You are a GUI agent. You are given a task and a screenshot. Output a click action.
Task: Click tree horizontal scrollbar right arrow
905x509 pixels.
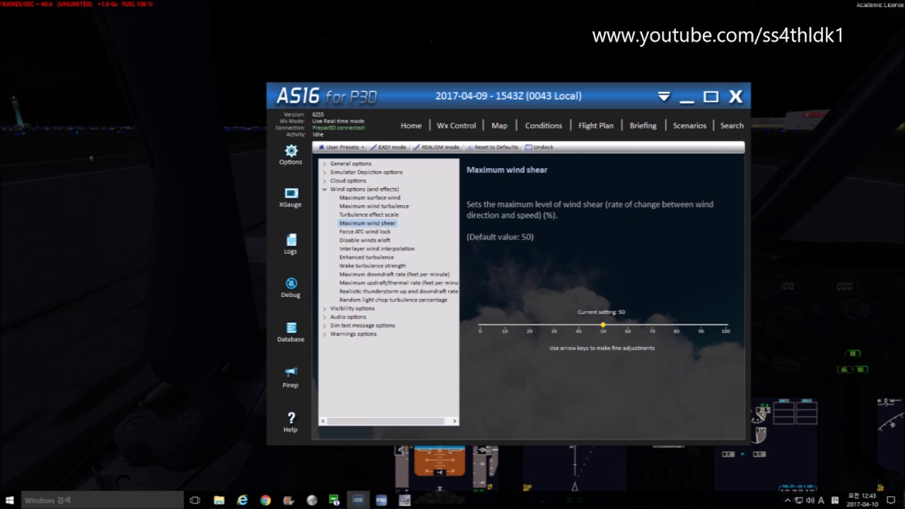tap(455, 421)
